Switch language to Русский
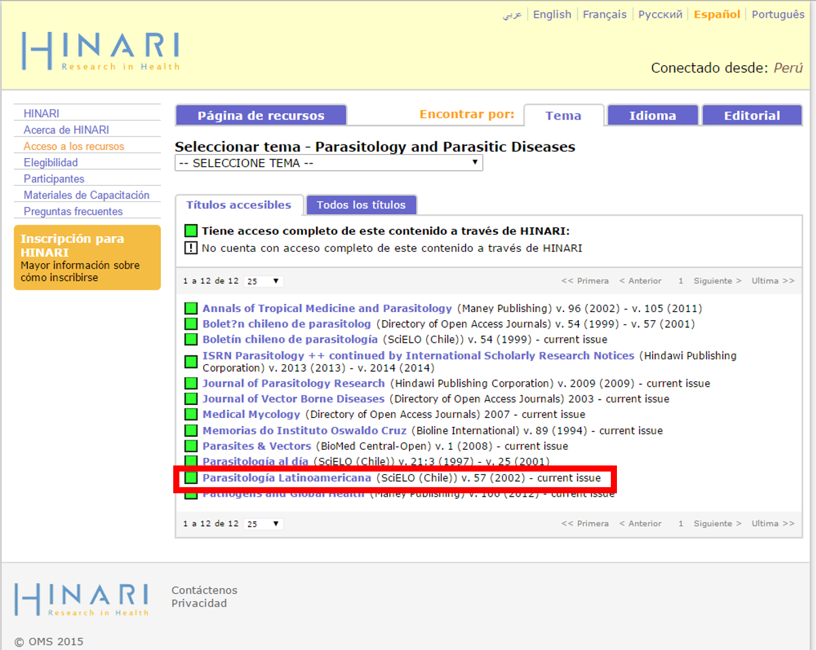The width and height of the screenshot is (816, 650). (x=660, y=14)
